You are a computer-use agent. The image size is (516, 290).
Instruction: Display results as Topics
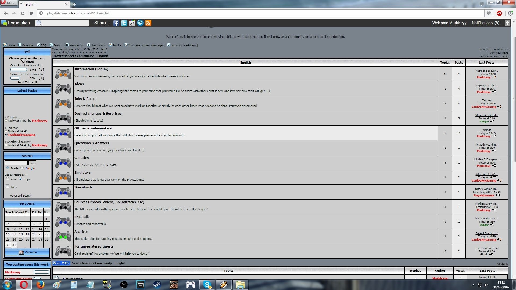coord(21,179)
